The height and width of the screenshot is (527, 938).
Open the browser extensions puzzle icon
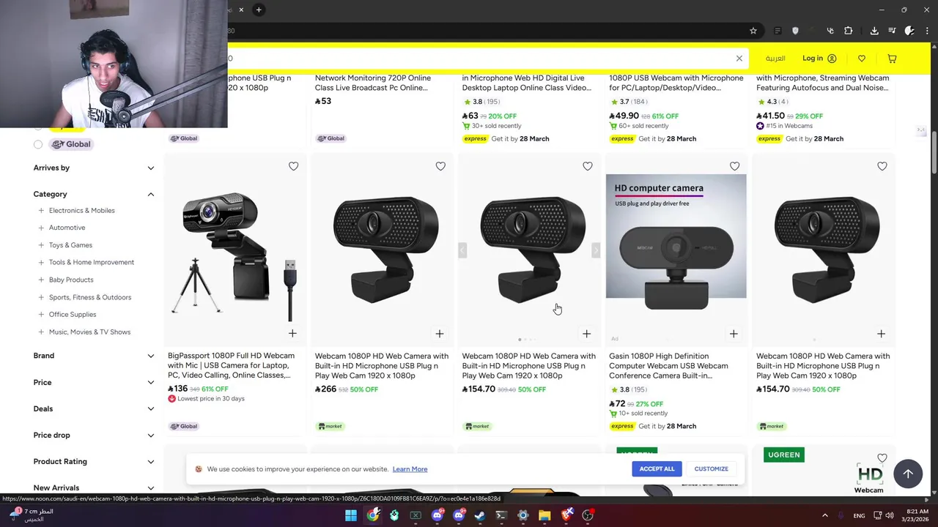pyautogui.click(x=848, y=31)
